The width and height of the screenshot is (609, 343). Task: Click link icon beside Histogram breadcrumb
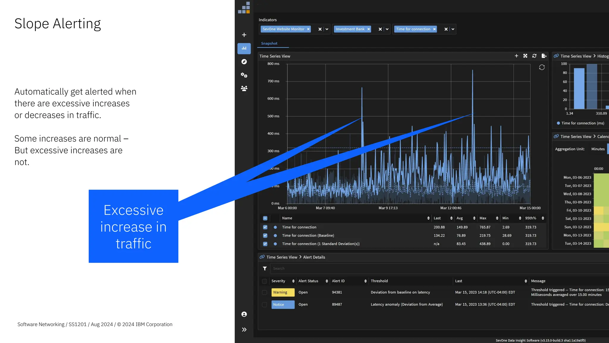click(556, 56)
